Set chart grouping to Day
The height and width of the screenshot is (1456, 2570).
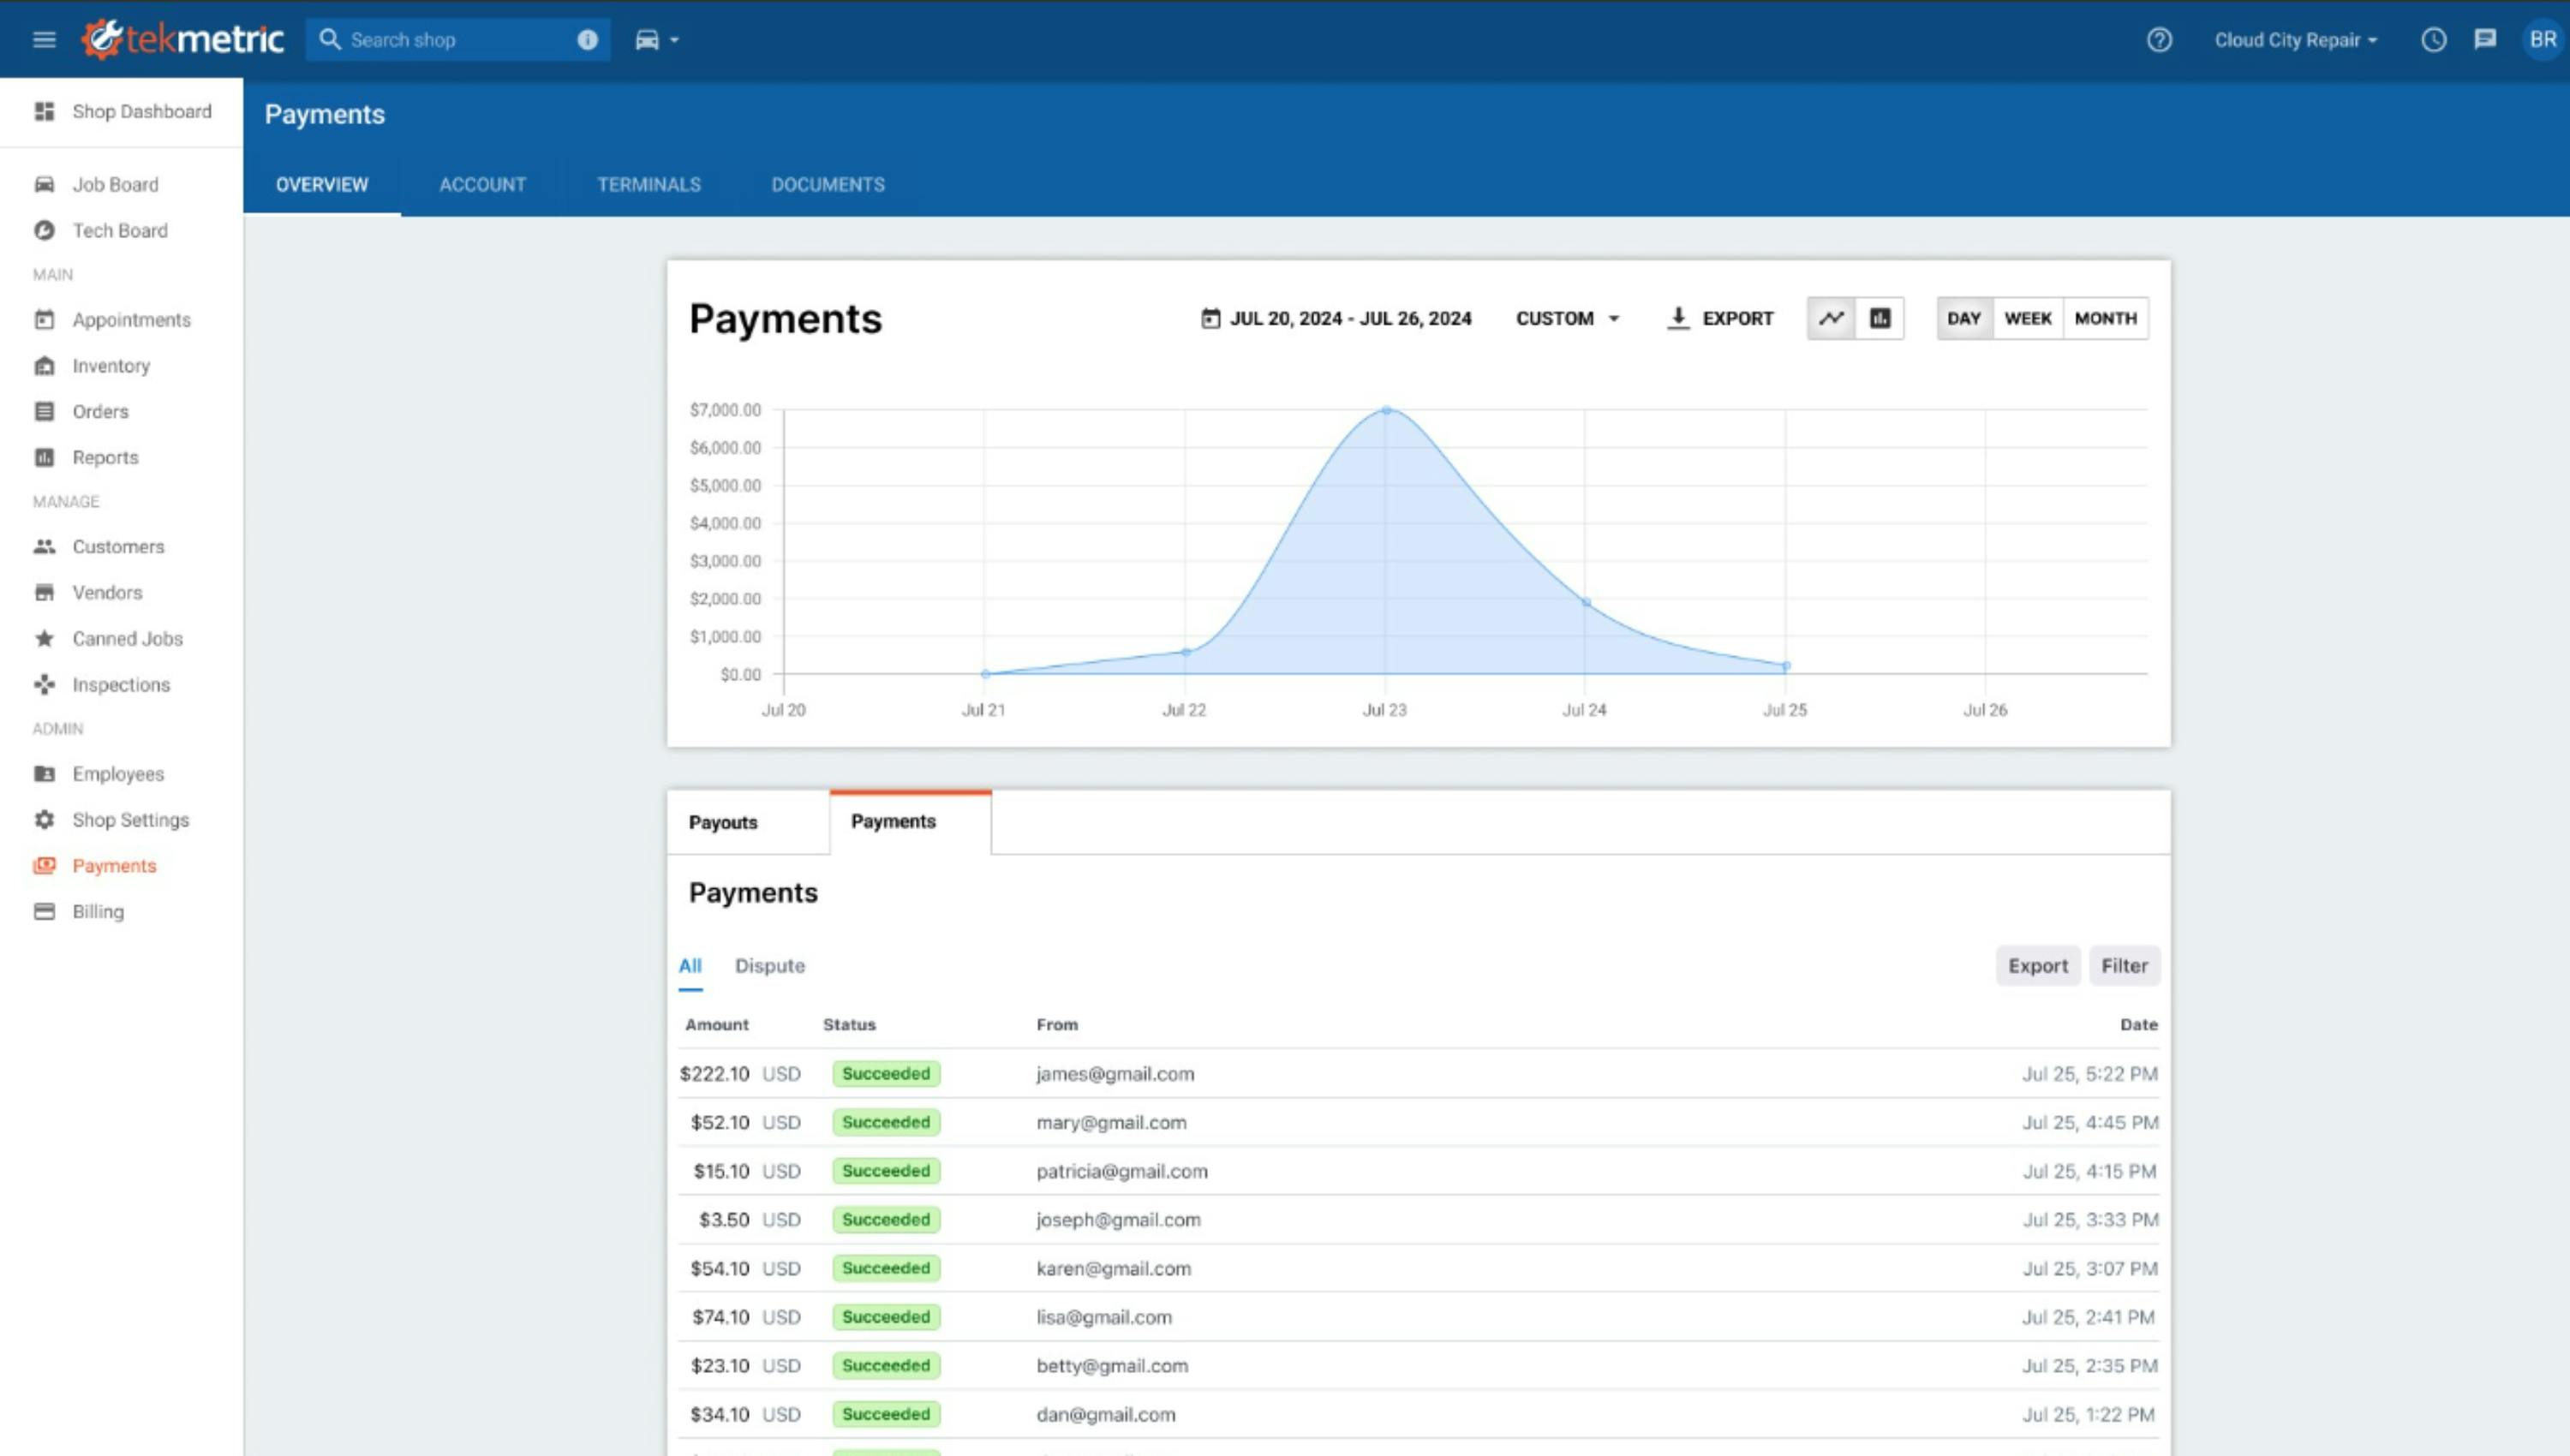tap(1963, 318)
